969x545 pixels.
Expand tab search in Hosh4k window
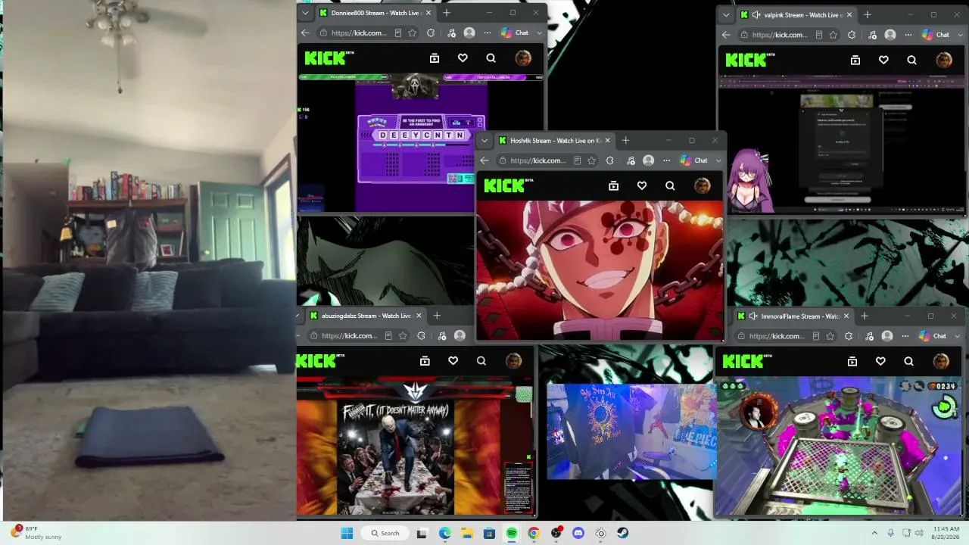click(484, 141)
